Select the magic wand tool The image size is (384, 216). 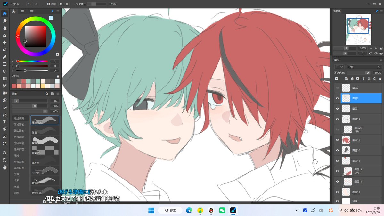pos(4,100)
